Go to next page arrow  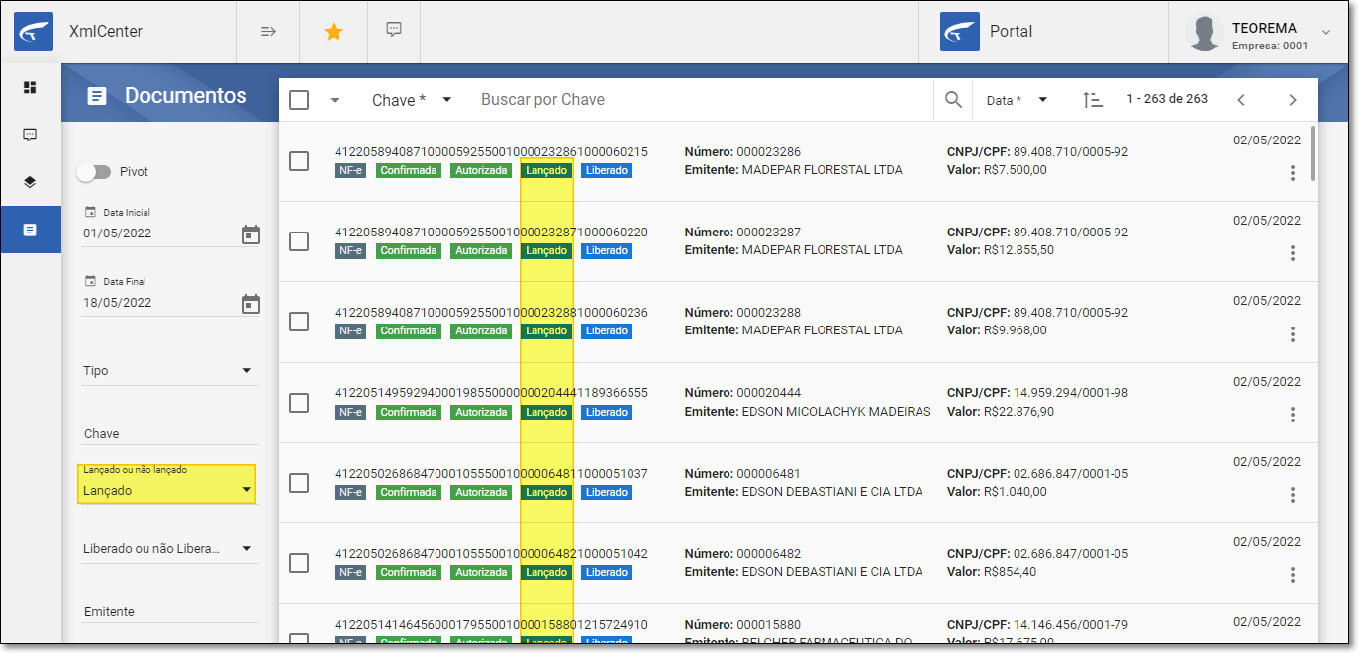[x=1292, y=99]
